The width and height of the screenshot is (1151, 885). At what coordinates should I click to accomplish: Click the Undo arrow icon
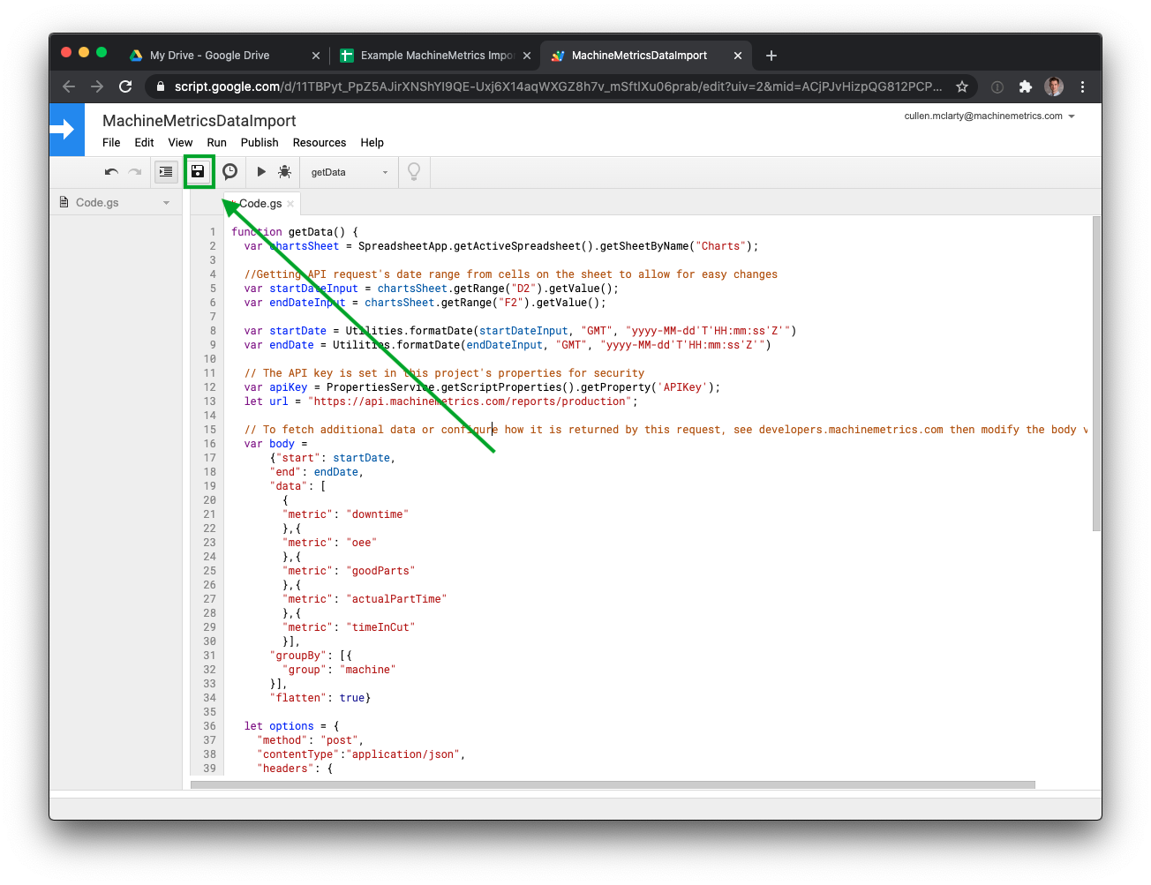click(x=111, y=172)
